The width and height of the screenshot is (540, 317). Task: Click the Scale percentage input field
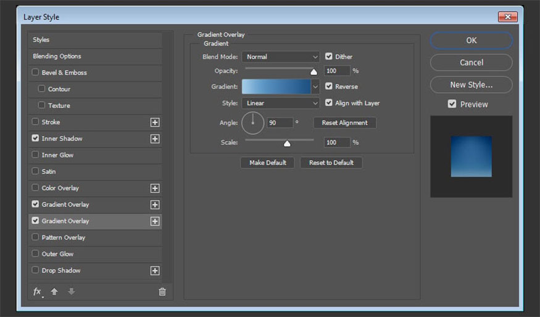(x=336, y=143)
